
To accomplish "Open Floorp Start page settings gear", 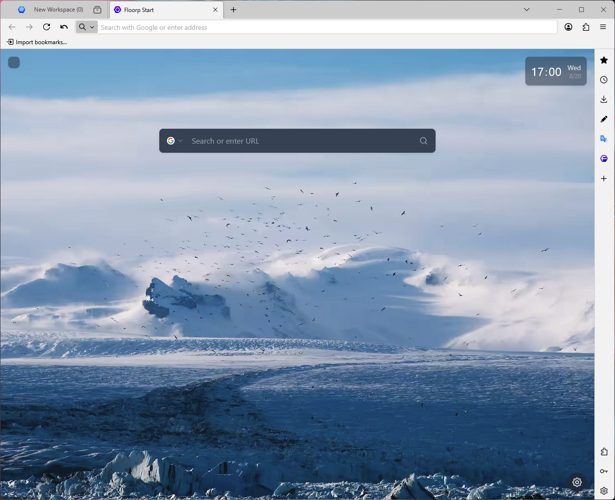I will point(577,482).
